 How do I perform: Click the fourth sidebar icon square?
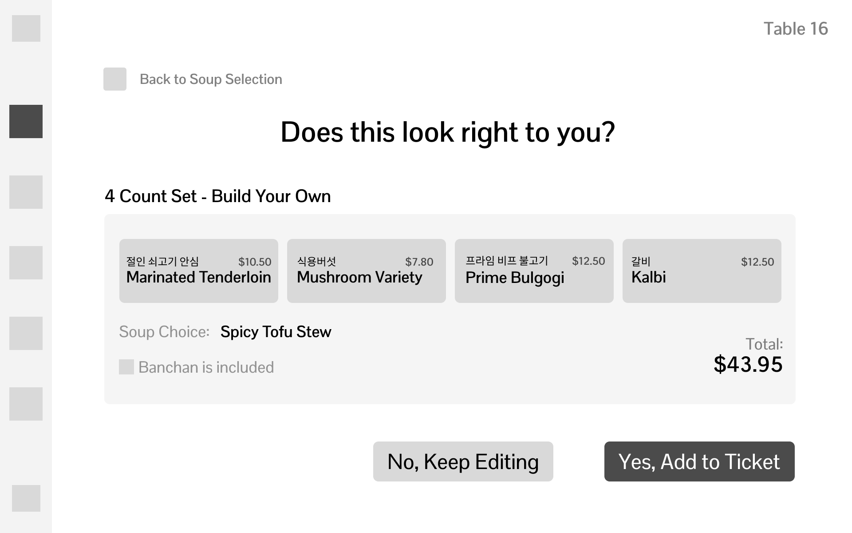coord(26,263)
